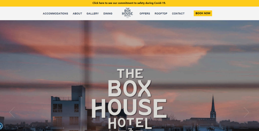Viewport: 259px width, 131px height.
Task: Click the Box House Hotel header logo
Action: click(127, 13)
